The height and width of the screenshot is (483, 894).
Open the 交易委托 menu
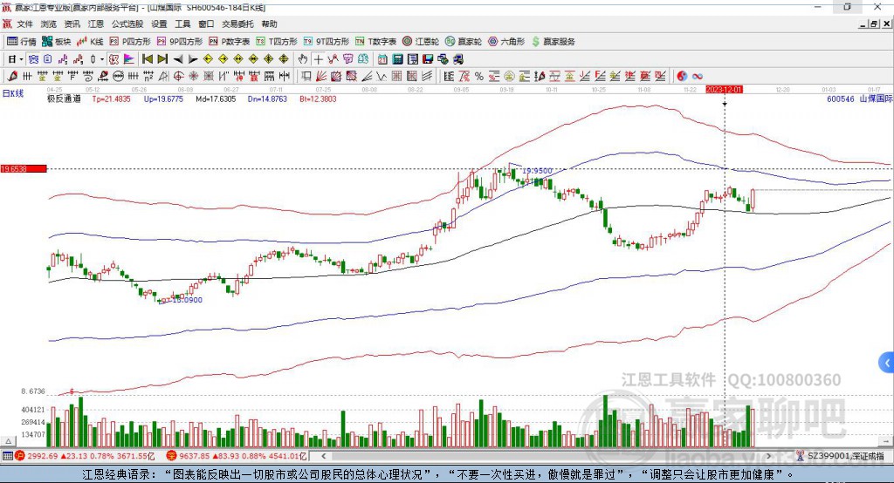pos(237,24)
